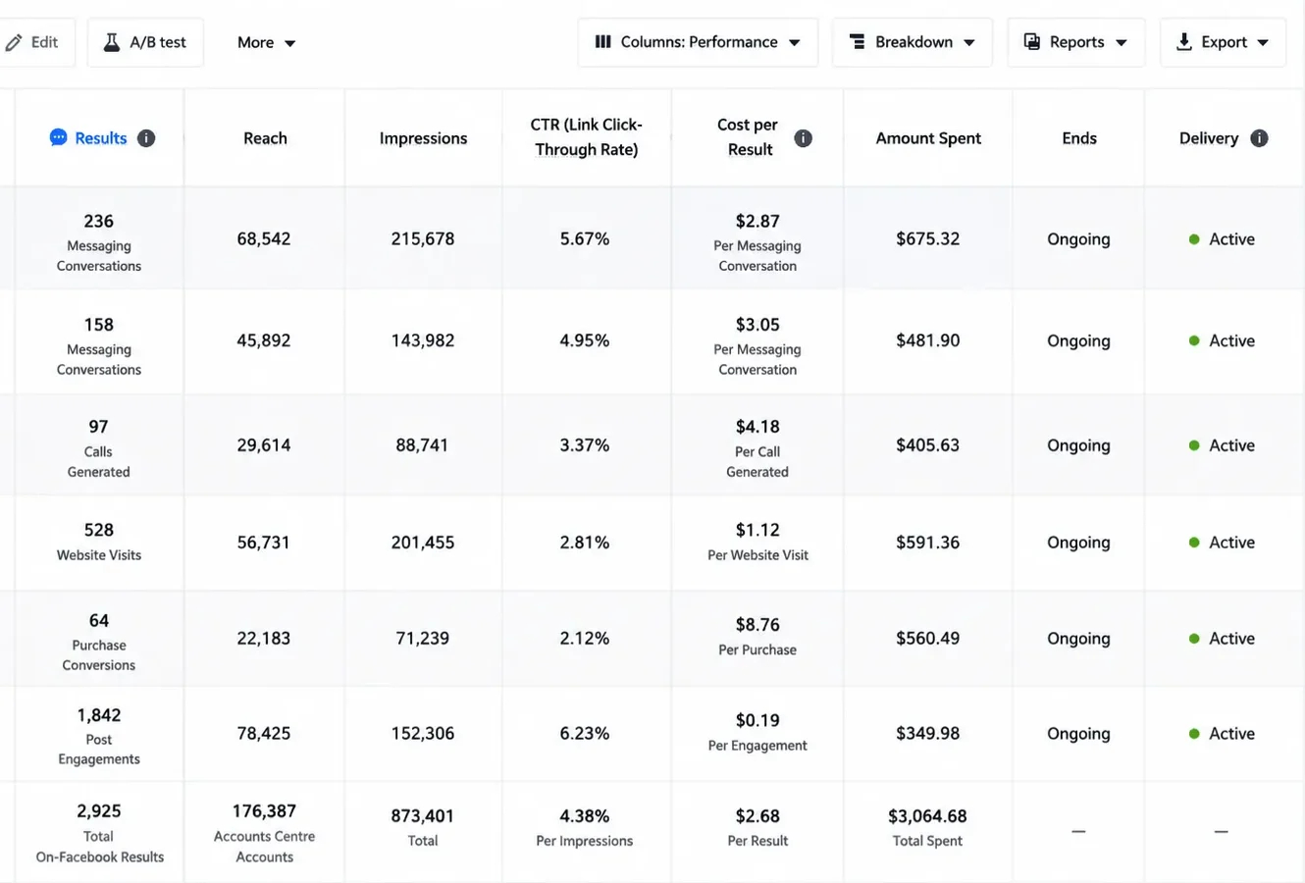
Task: Click the flask icon in A/B test
Action: [x=112, y=42]
